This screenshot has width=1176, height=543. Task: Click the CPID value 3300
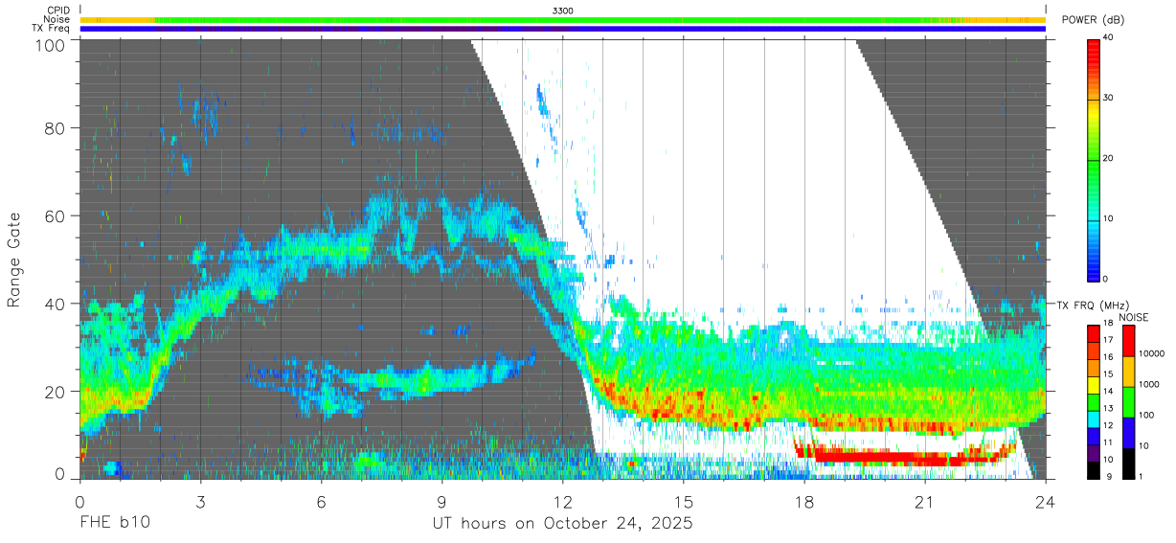pyautogui.click(x=563, y=11)
